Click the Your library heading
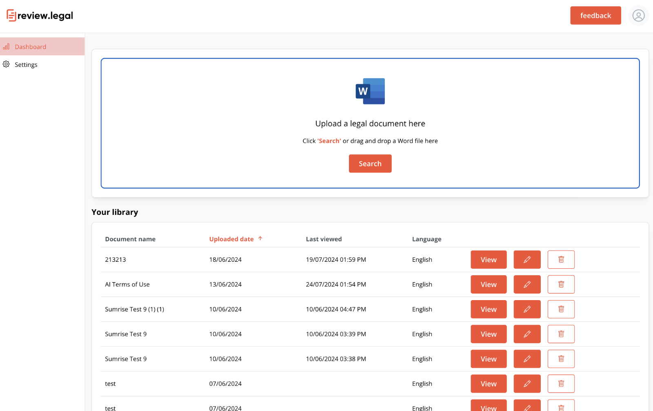Viewport: 653px width, 411px height. [x=115, y=212]
